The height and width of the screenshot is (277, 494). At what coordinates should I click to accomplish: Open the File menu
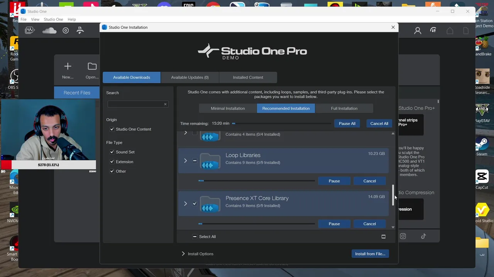click(24, 19)
